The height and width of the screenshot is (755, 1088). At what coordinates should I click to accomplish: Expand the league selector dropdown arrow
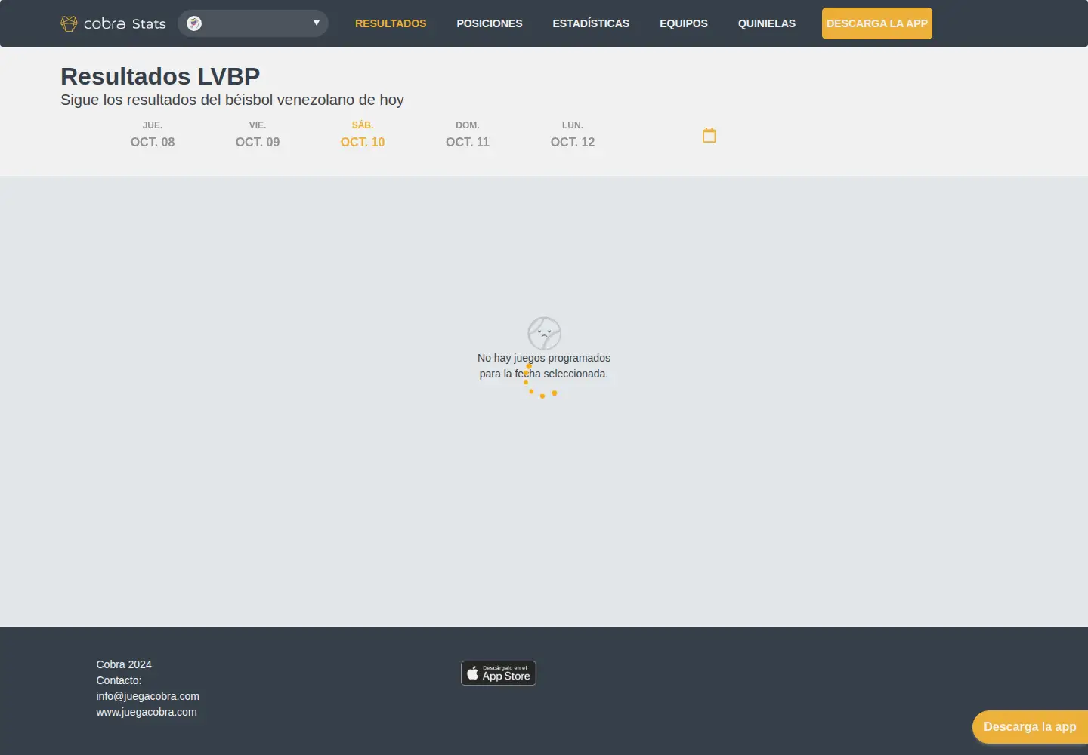pos(317,23)
